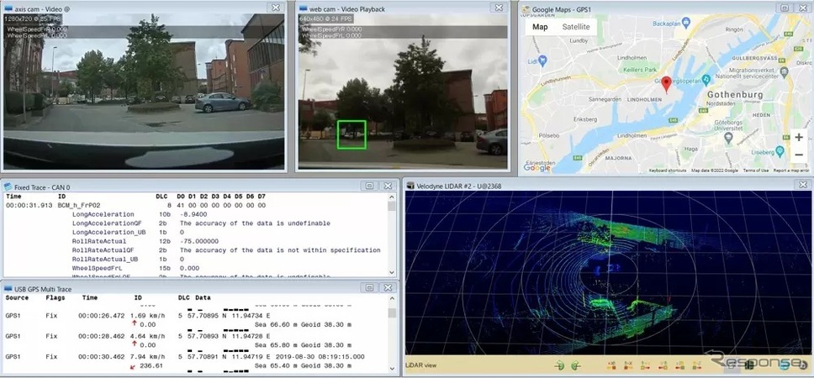Click the Liseberg attraction marker
Screen dimensions: 814x378
(x=780, y=151)
